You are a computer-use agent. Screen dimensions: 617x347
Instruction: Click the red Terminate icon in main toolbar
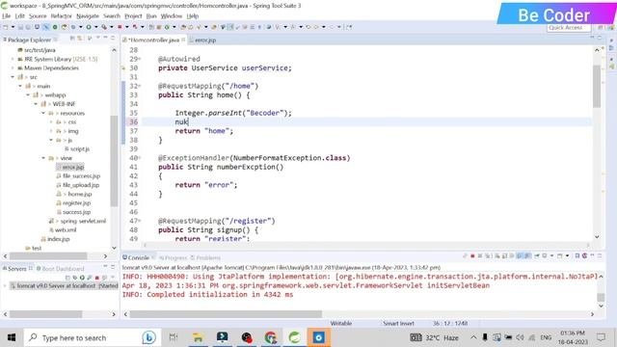click(x=120, y=27)
